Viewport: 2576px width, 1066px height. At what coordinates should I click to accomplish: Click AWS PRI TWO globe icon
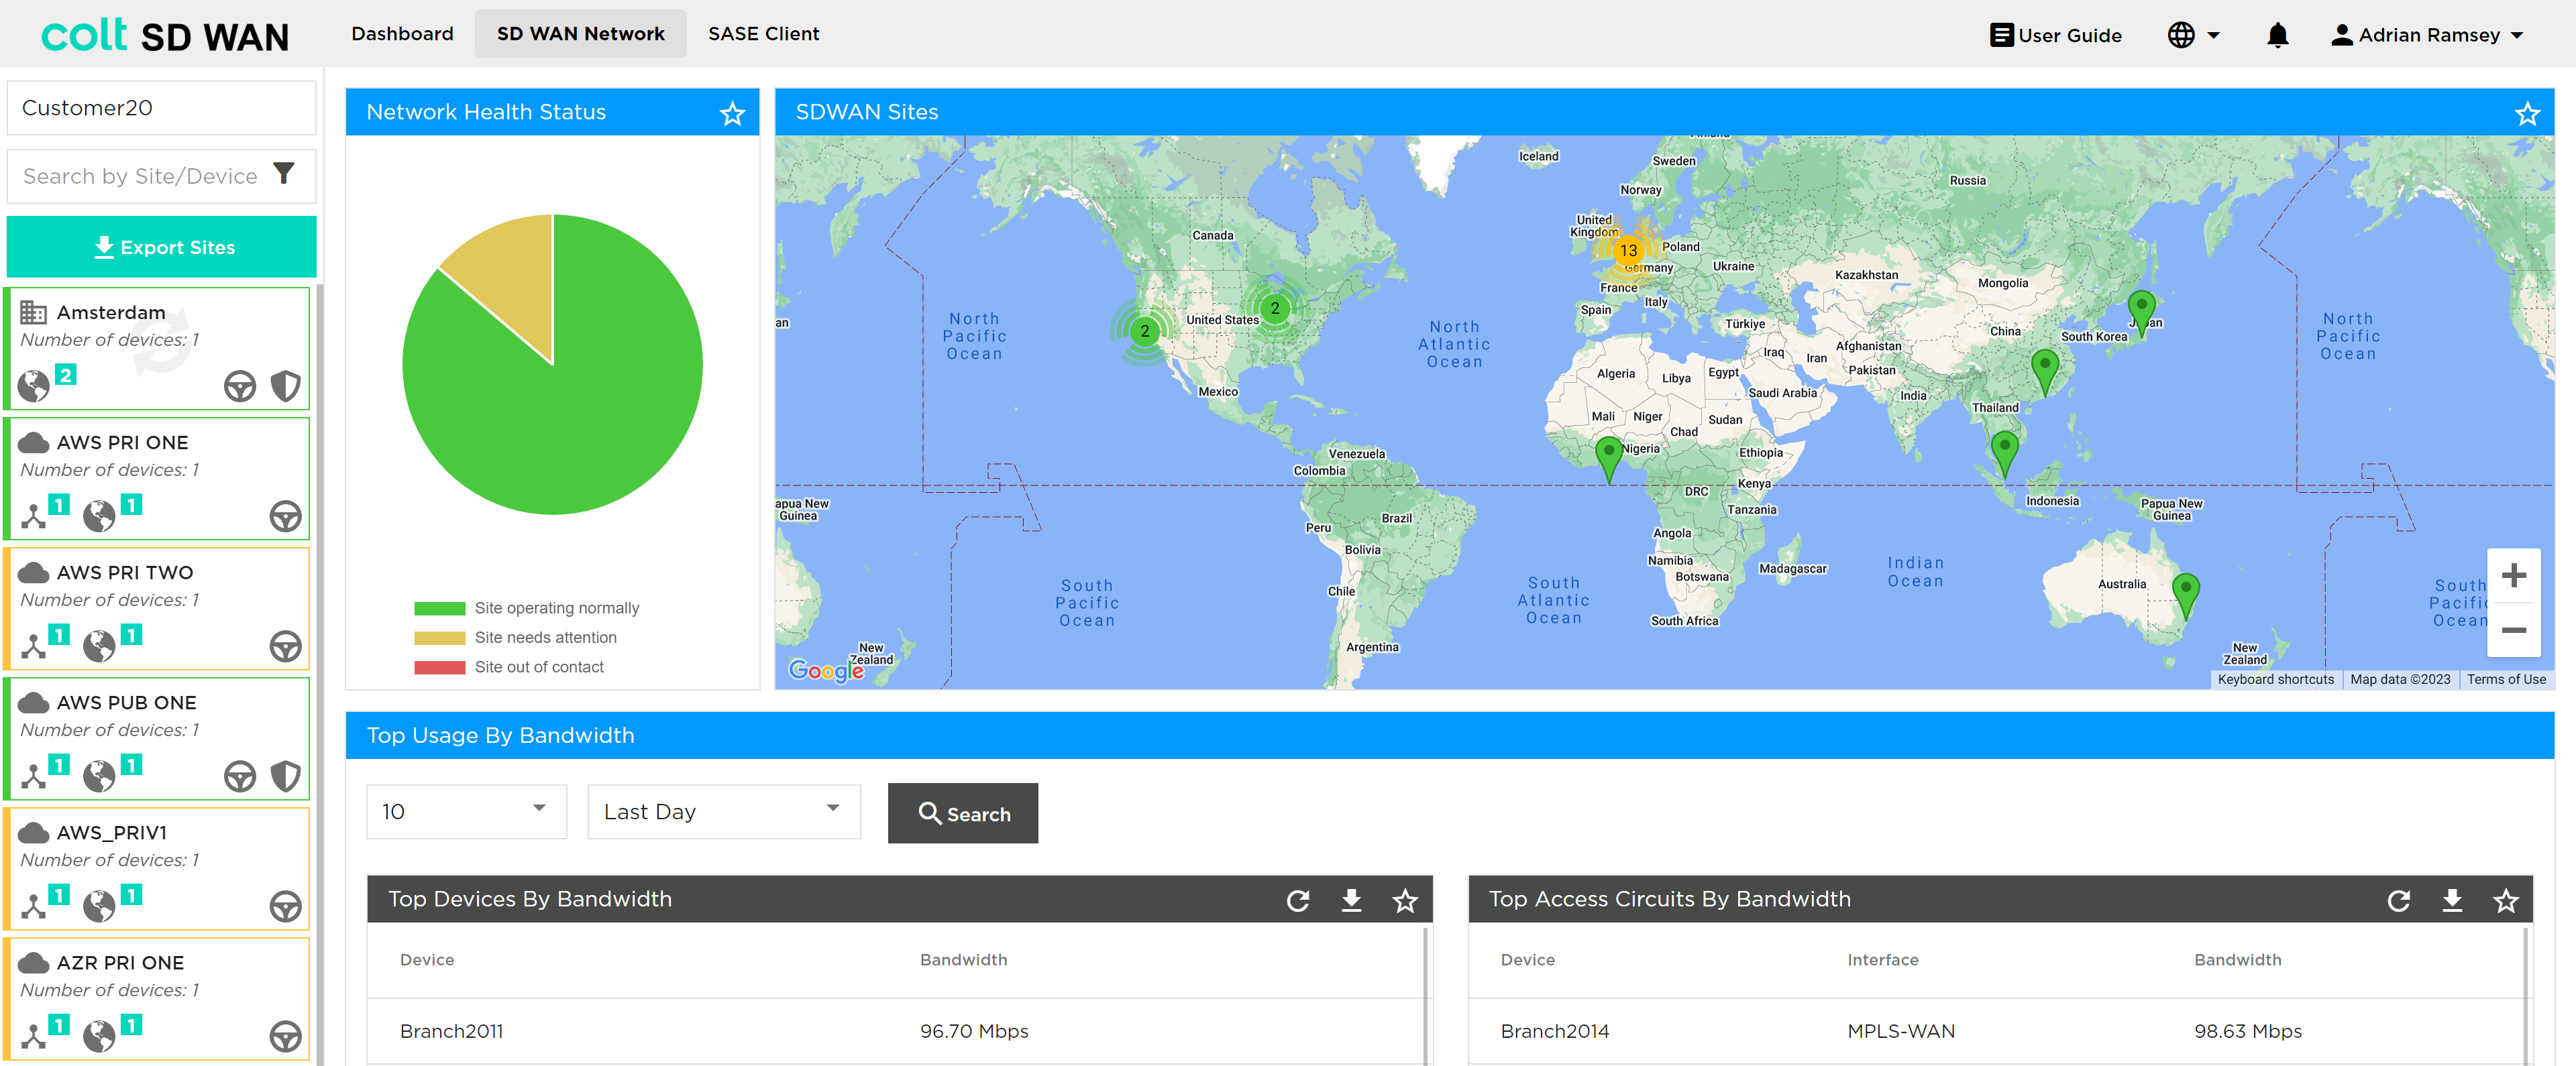(x=99, y=646)
